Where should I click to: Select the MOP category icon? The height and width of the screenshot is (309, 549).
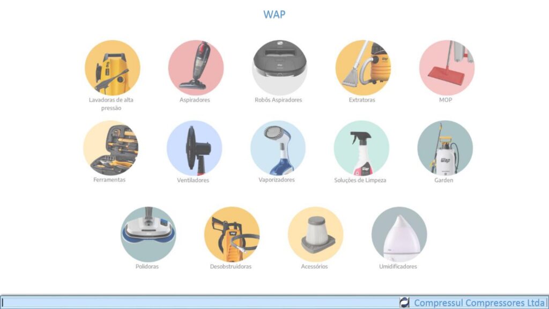[447, 68]
